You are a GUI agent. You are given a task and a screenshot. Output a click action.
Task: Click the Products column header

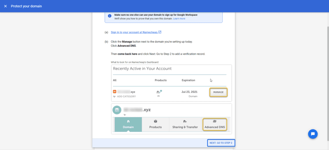[161, 80]
